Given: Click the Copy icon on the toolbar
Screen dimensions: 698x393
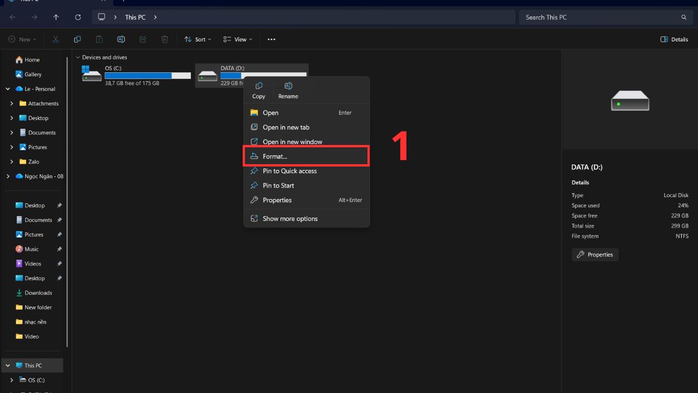Looking at the screenshot, I should tap(77, 38).
